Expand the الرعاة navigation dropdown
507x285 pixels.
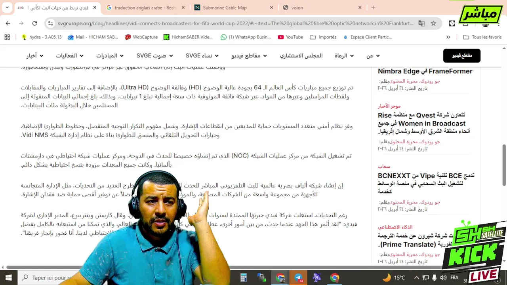344,56
